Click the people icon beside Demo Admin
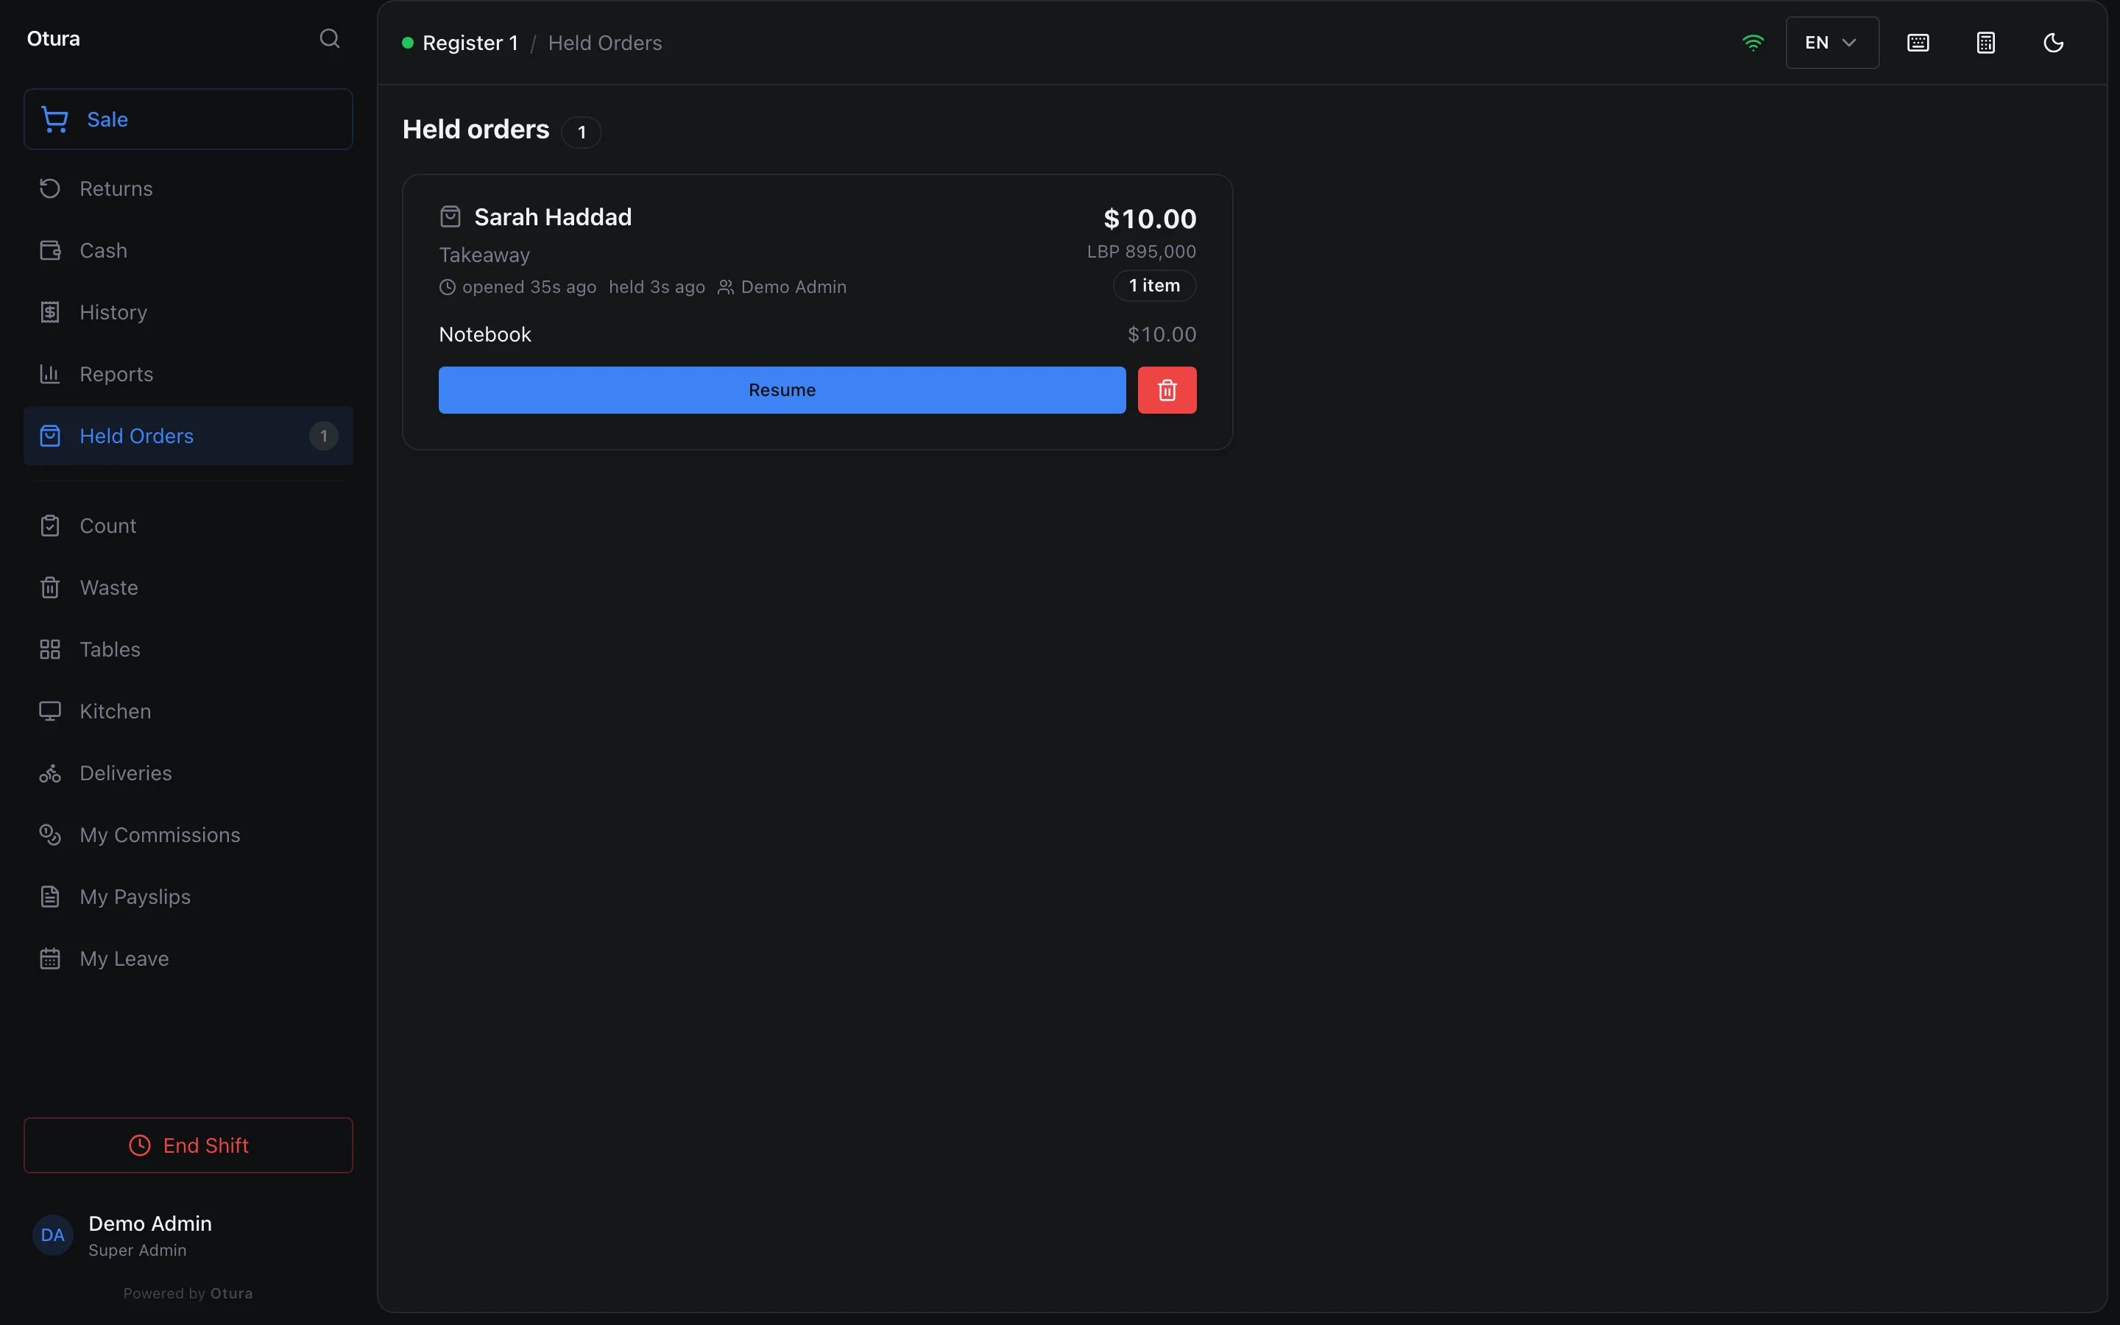Screen dimensions: 2120x1325 [725, 287]
